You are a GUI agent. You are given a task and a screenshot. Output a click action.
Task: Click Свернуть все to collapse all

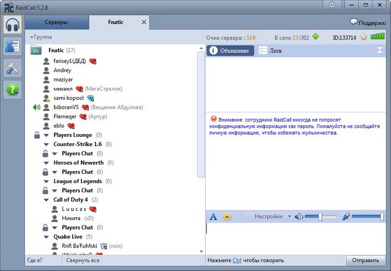[83, 261]
